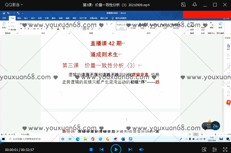Image resolution: width=231 pixels, height=153 pixels.
Task: Toggle Underline formatting
Action: pyautogui.click(x=28, y=29)
